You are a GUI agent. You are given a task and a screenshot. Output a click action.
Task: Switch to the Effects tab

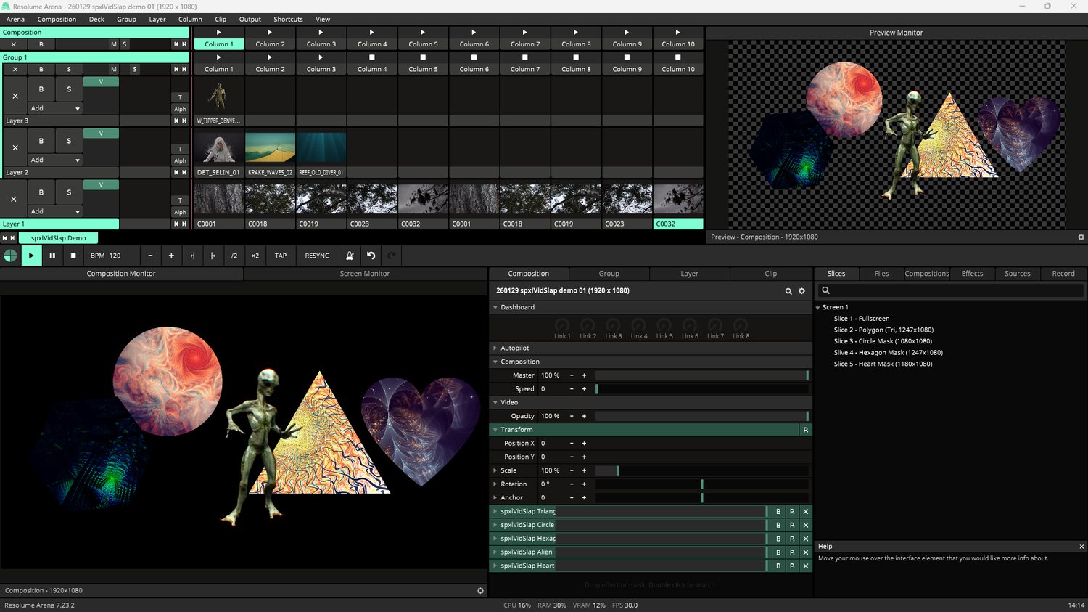[x=972, y=274]
